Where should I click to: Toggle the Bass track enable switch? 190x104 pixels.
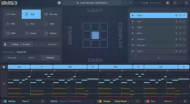(147, 101)
